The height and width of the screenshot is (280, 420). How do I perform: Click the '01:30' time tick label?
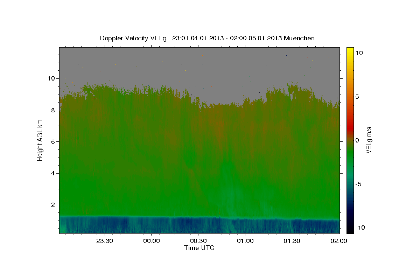292,241
